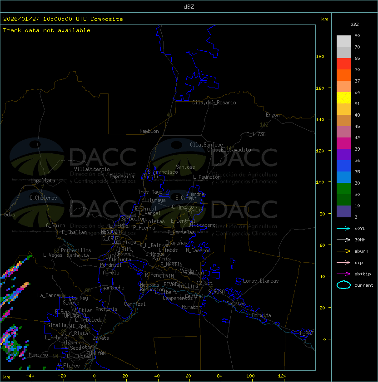Click the 'C_Chilenos' map label
Screen dimensions: 378x382
43,198
